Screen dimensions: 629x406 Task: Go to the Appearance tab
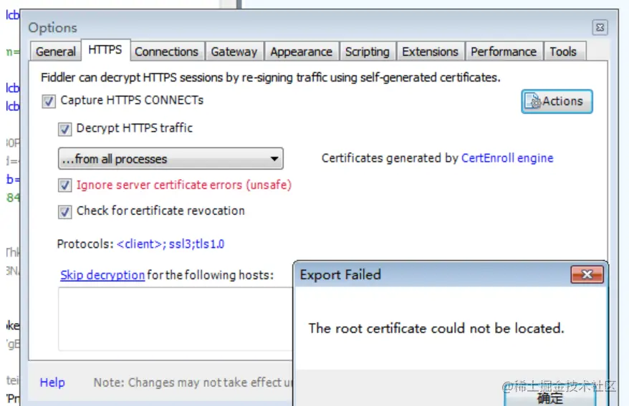302,52
